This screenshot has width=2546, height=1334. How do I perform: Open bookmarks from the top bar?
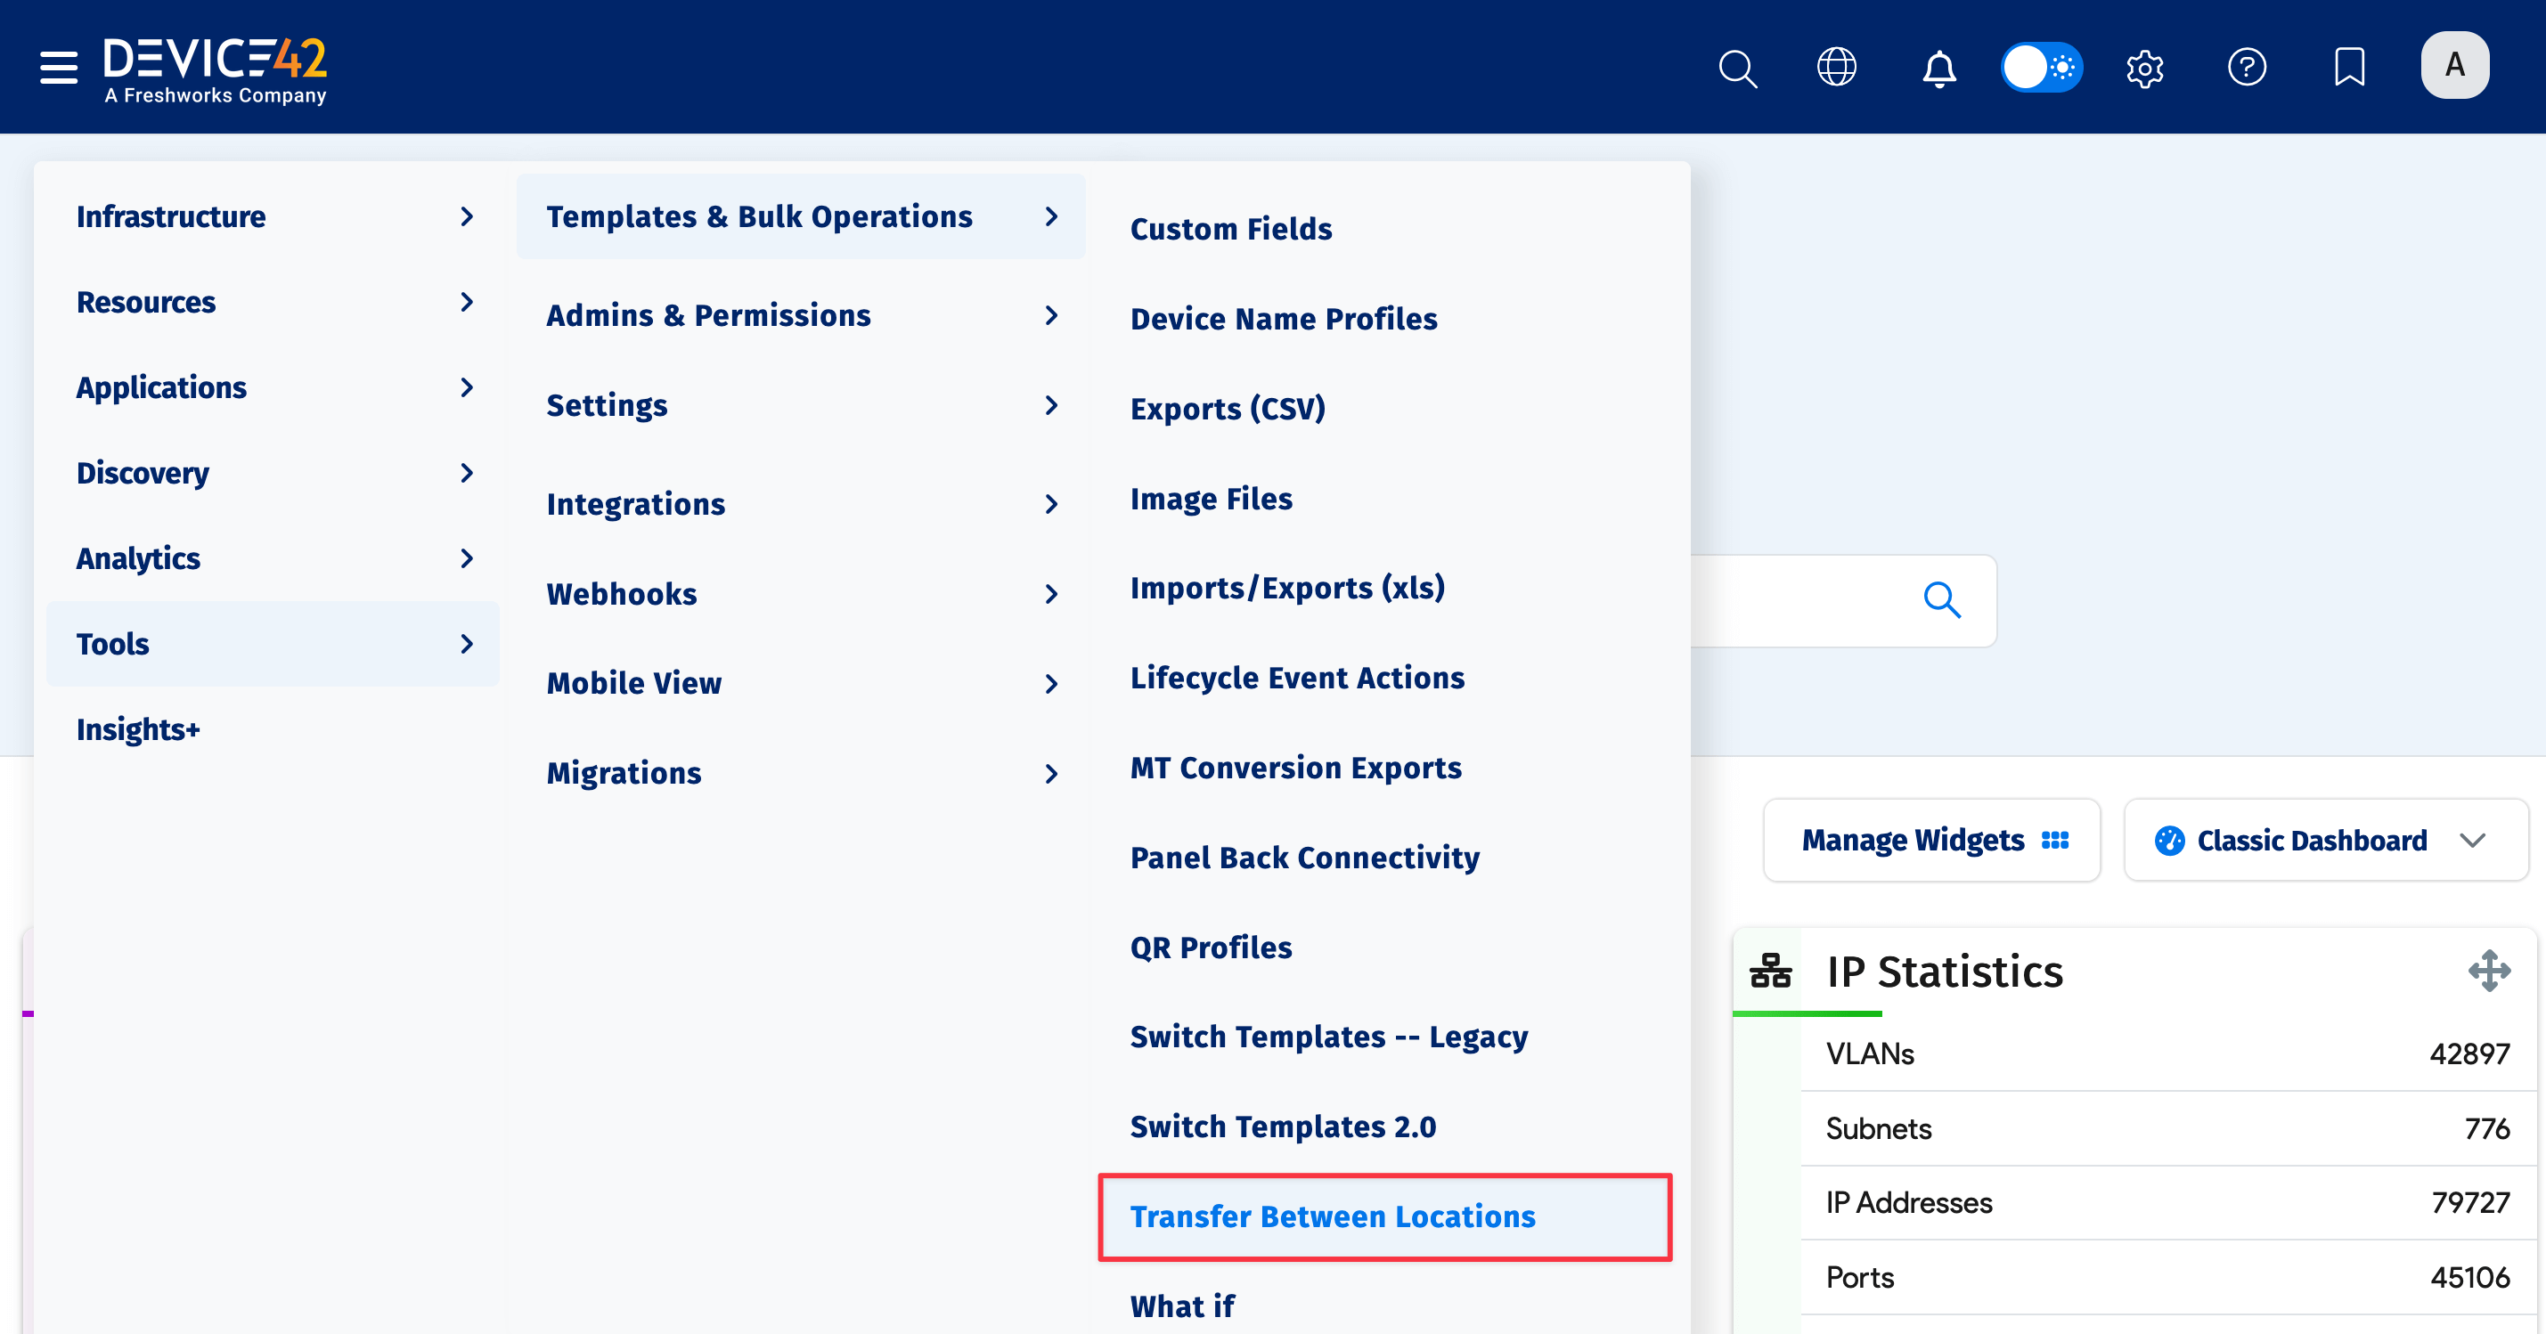click(2349, 66)
